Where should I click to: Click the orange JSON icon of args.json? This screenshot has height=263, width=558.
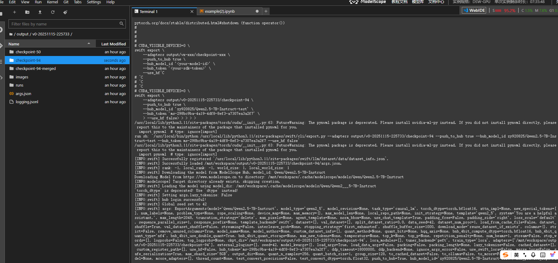[12, 94]
